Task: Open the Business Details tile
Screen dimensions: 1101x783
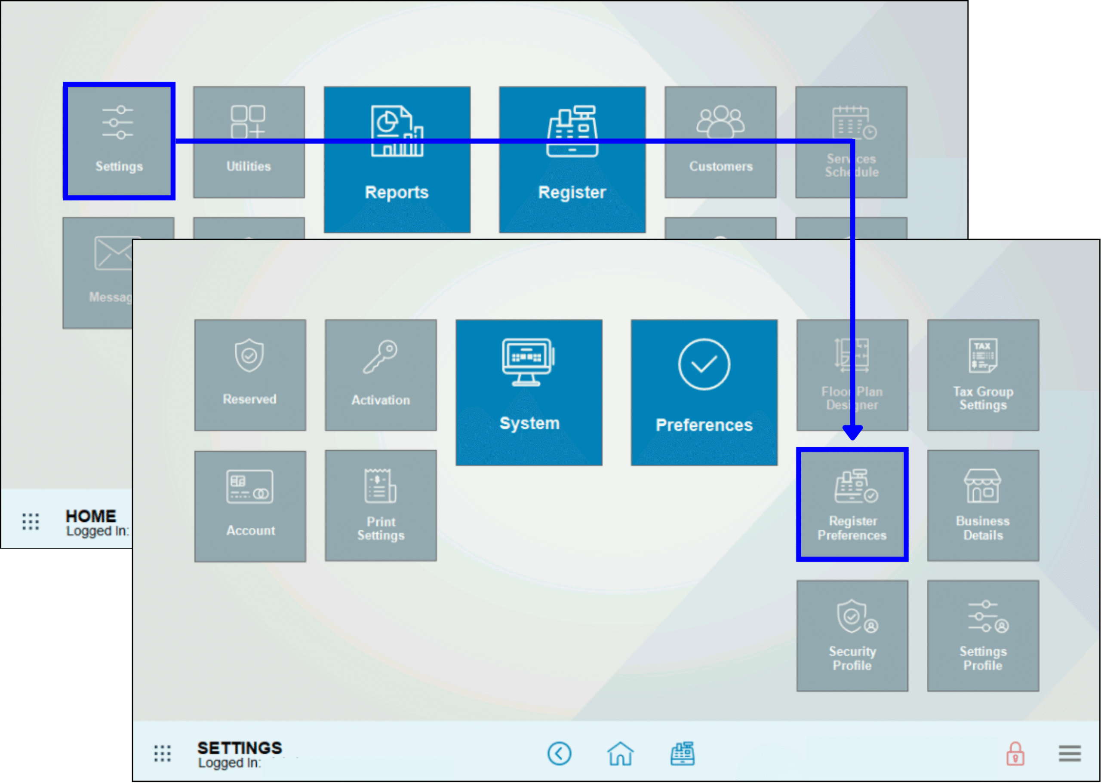Action: (x=983, y=505)
